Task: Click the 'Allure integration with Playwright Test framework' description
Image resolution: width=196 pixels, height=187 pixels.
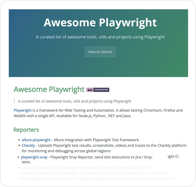Action: (96, 140)
